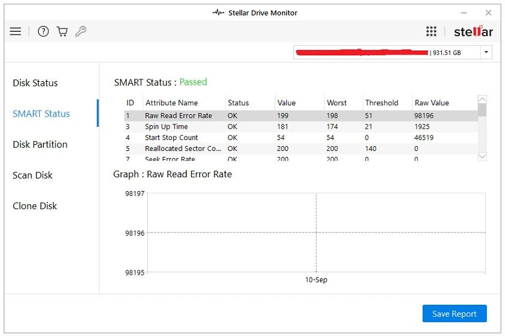The width and height of the screenshot is (505, 336).
Task: Minimize the Stellar Drive Monitor window
Action: 464,13
